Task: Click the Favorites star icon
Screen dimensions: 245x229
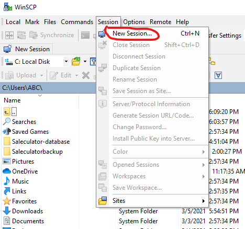Action: tap(7, 201)
